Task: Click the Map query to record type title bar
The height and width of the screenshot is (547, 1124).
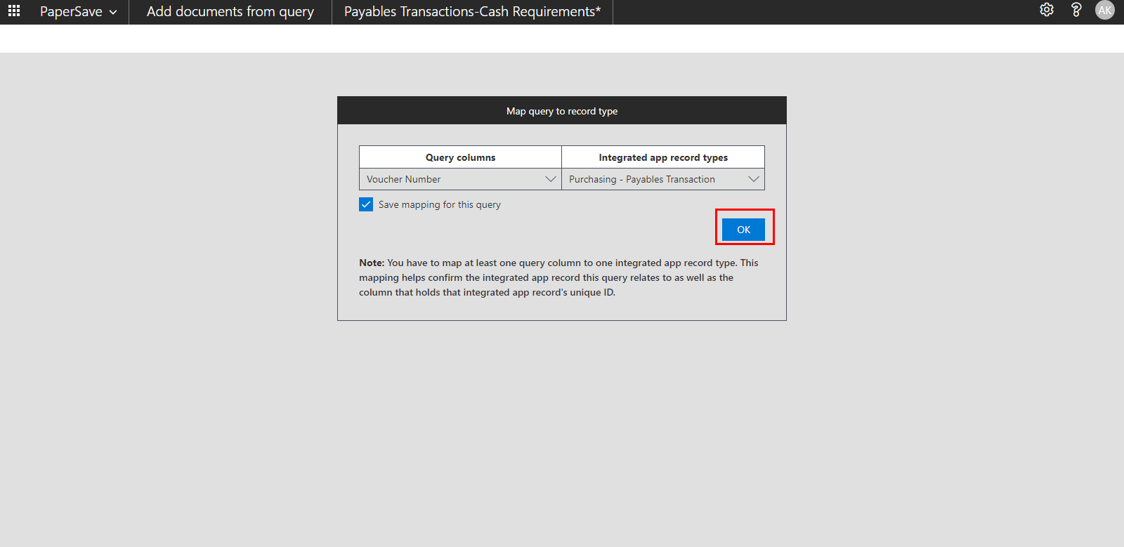Action: pyautogui.click(x=561, y=111)
